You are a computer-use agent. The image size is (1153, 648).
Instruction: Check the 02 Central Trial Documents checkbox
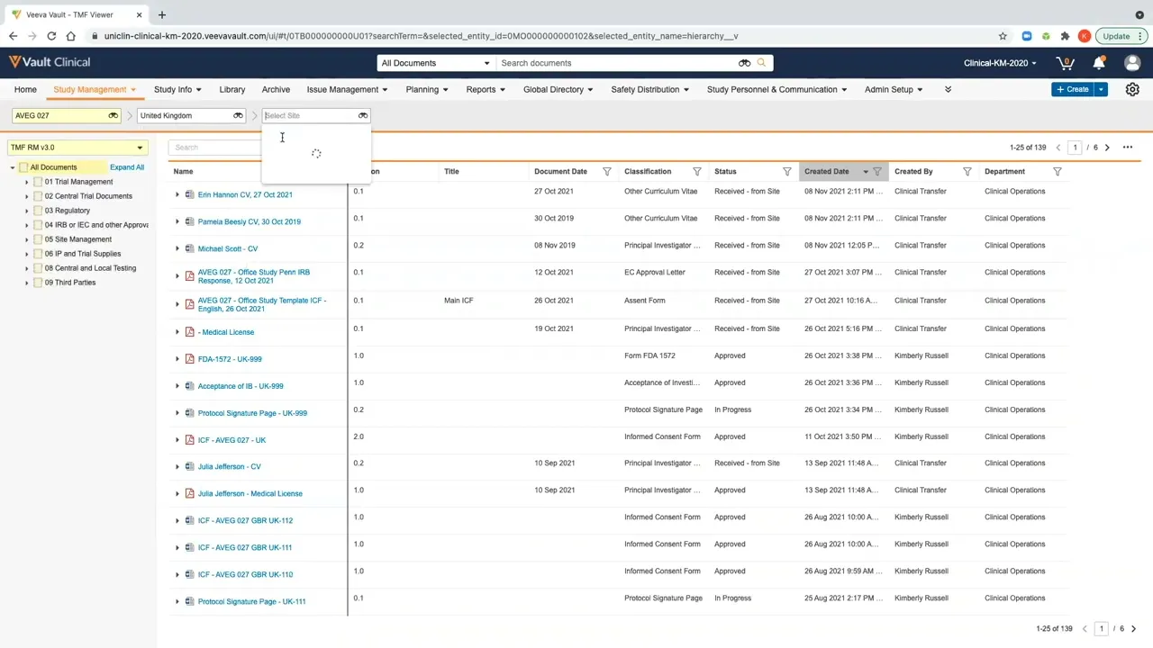[x=38, y=196]
